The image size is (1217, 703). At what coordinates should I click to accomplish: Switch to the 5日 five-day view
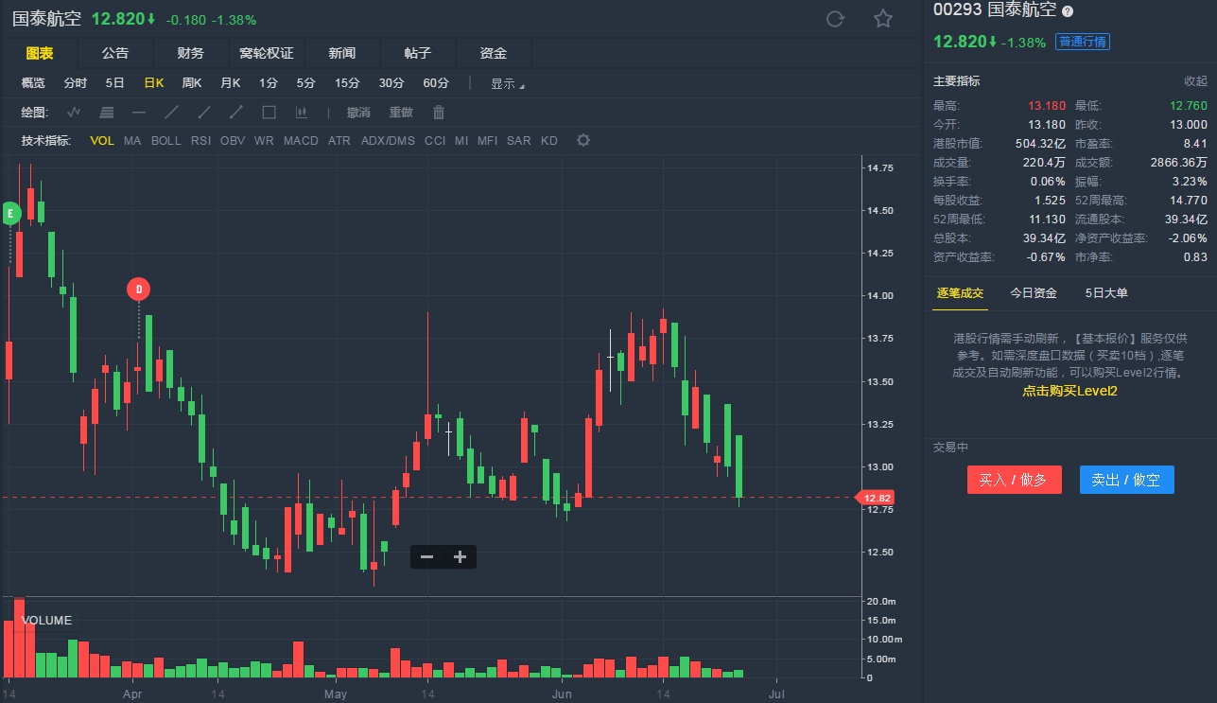pos(114,83)
